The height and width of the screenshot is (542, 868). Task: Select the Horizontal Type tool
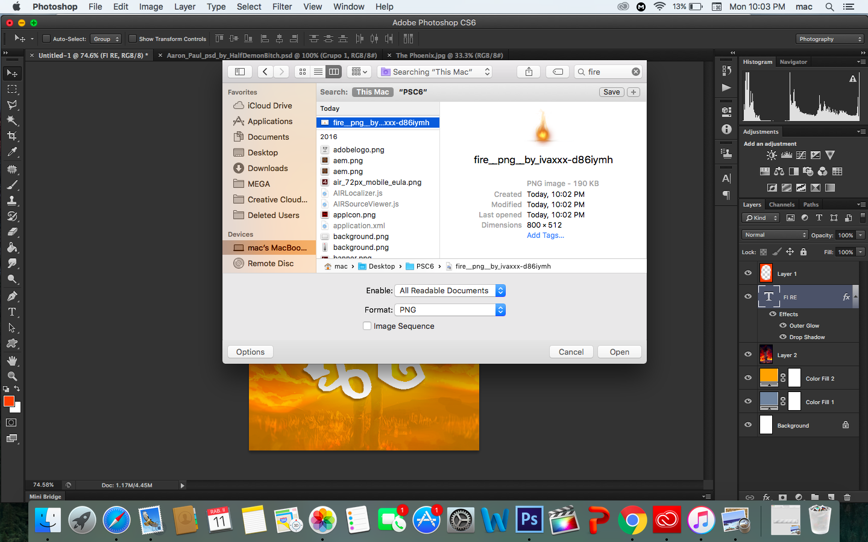coord(12,312)
